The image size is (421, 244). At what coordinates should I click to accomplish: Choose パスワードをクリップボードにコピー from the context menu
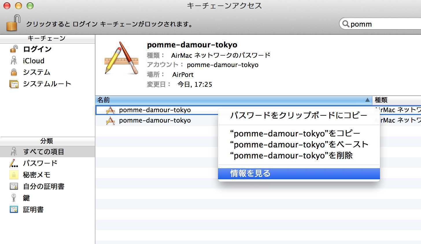pyautogui.click(x=299, y=116)
